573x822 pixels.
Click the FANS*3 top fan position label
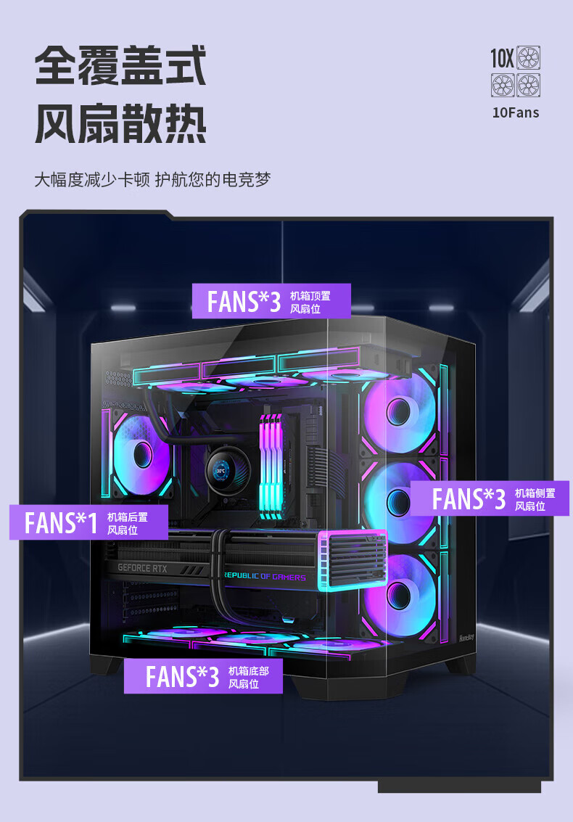(271, 301)
